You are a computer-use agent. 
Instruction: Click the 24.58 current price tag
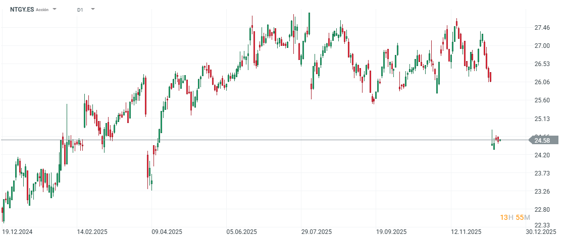pyautogui.click(x=542, y=140)
